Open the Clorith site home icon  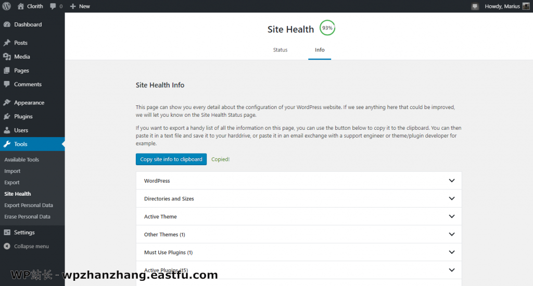point(21,6)
